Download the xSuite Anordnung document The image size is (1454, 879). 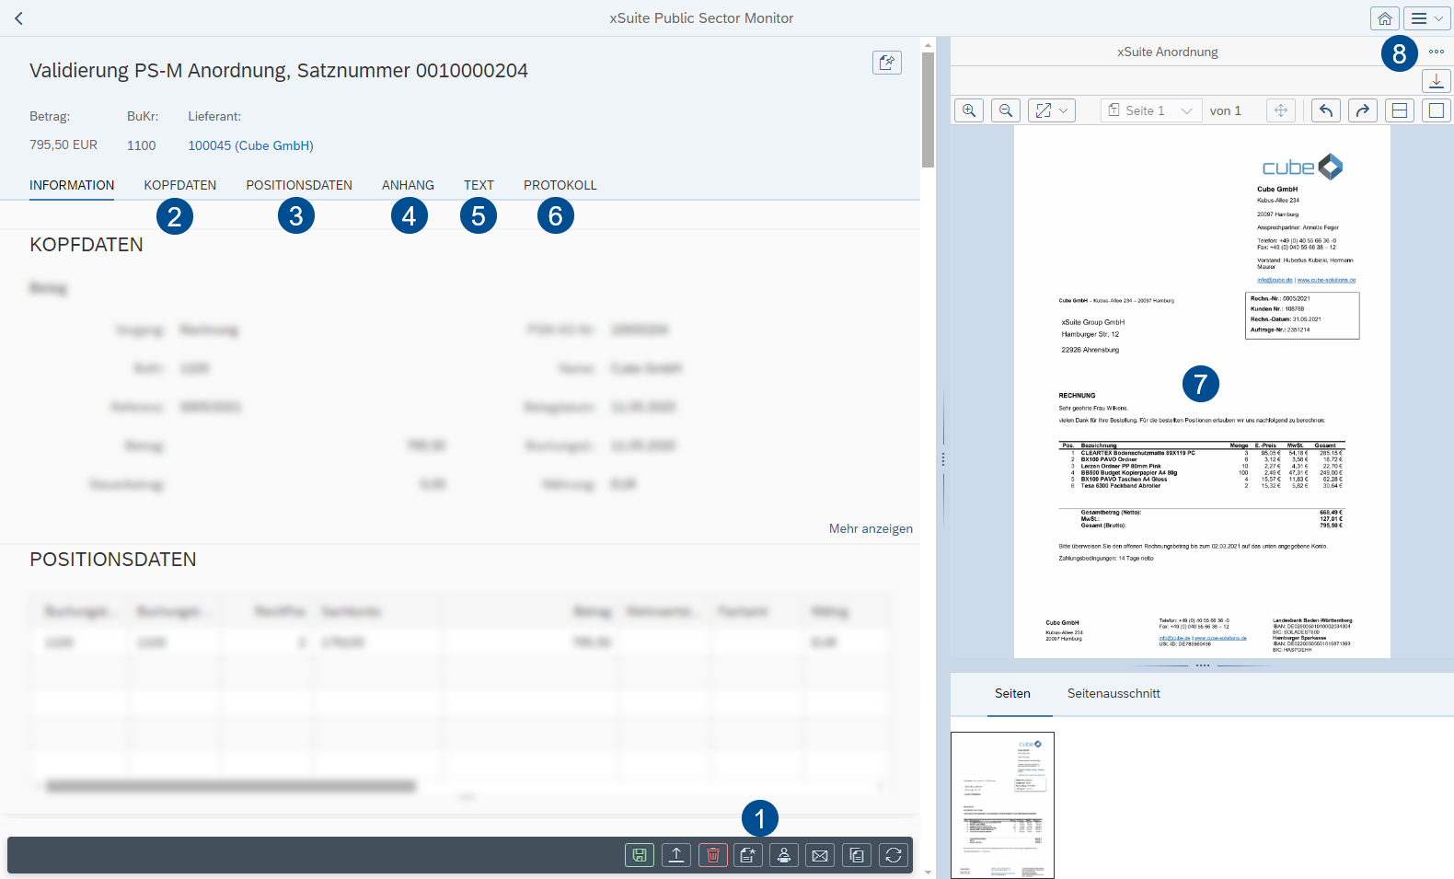[x=1436, y=81]
